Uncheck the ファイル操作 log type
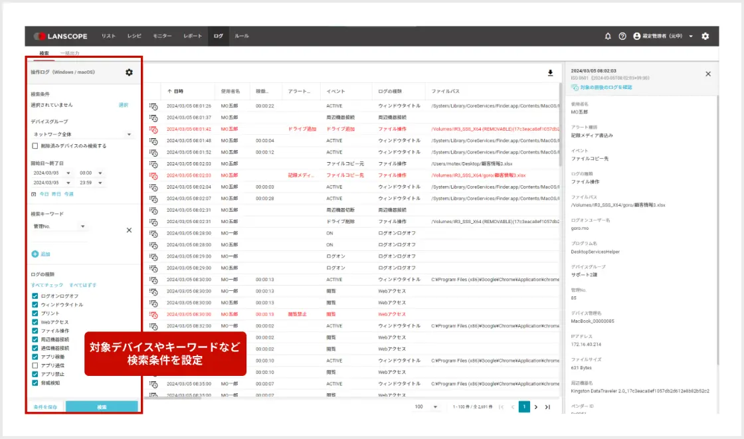Image resolution: width=744 pixels, height=439 pixels. pos(35,331)
